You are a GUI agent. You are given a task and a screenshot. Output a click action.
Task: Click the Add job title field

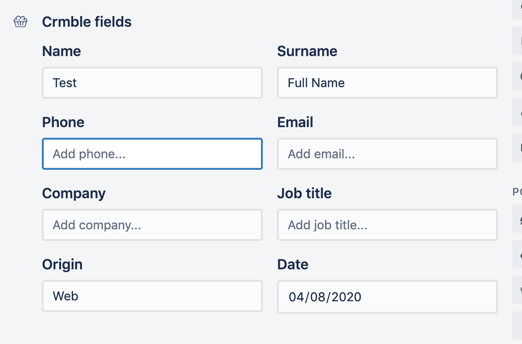click(x=387, y=225)
